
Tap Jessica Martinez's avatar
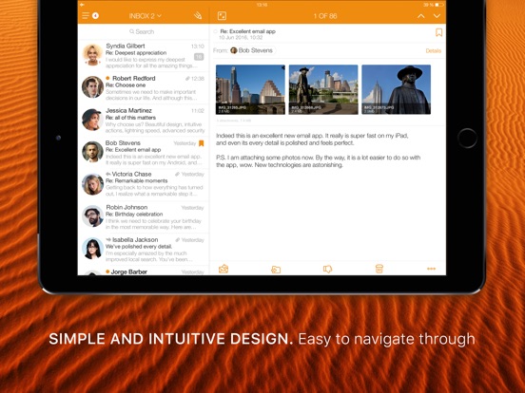pos(92,120)
